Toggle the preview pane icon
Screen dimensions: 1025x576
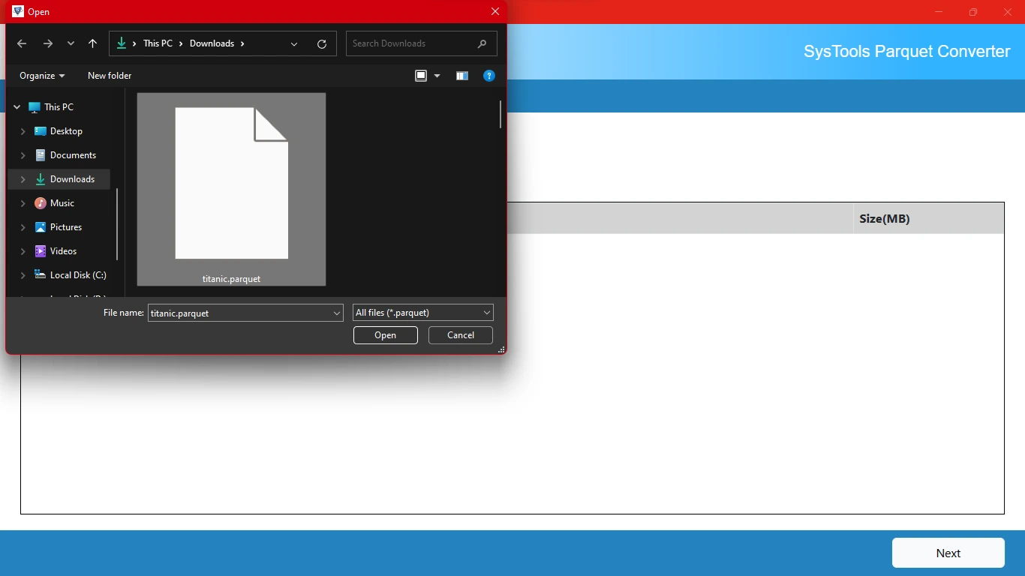pyautogui.click(x=462, y=76)
